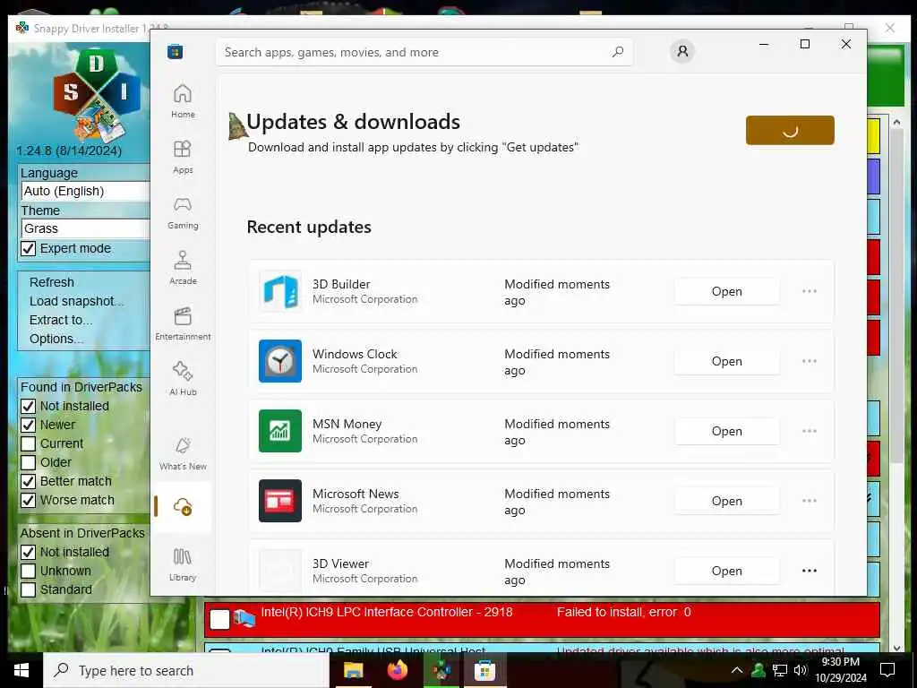Select the Downloads cloud icon in sidebar
Viewport: 917px width, 688px height.
point(183,507)
